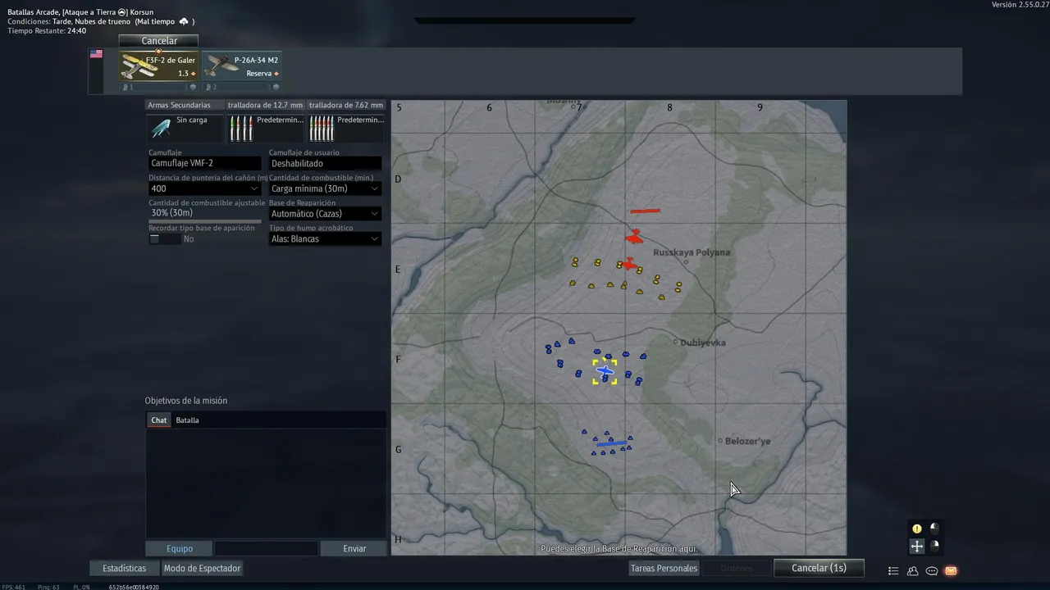Click the red enemy airfield strip marker
This screenshot has width=1050, height=590.
[x=645, y=211]
